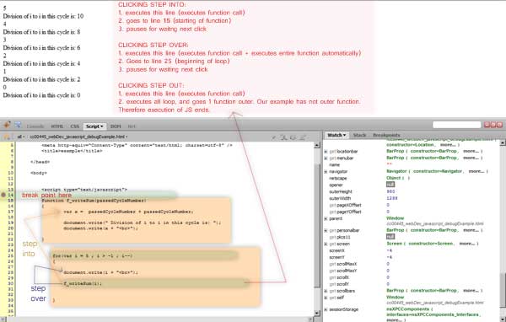The height and width of the screenshot is (322, 506).
Task: Click the 'Screen { constructor=Screen' value
Action: click(433, 244)
